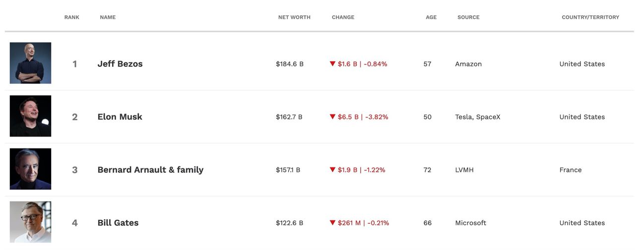Click Jeff Bezos profile photo
Image resolution: width=635 pixels, height=251 pixels.
[x=30, y=63]
